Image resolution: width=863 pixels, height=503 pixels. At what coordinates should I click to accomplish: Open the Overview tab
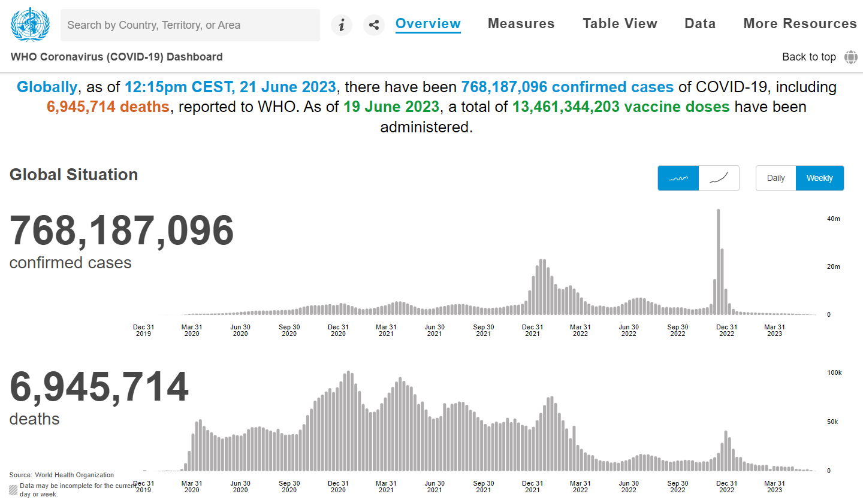428,24
